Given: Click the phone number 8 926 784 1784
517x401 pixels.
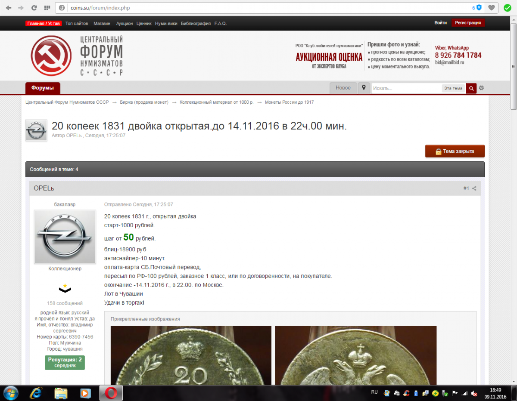Looking at the screenshot, I should pyautogui.click(x=458, y=55).
